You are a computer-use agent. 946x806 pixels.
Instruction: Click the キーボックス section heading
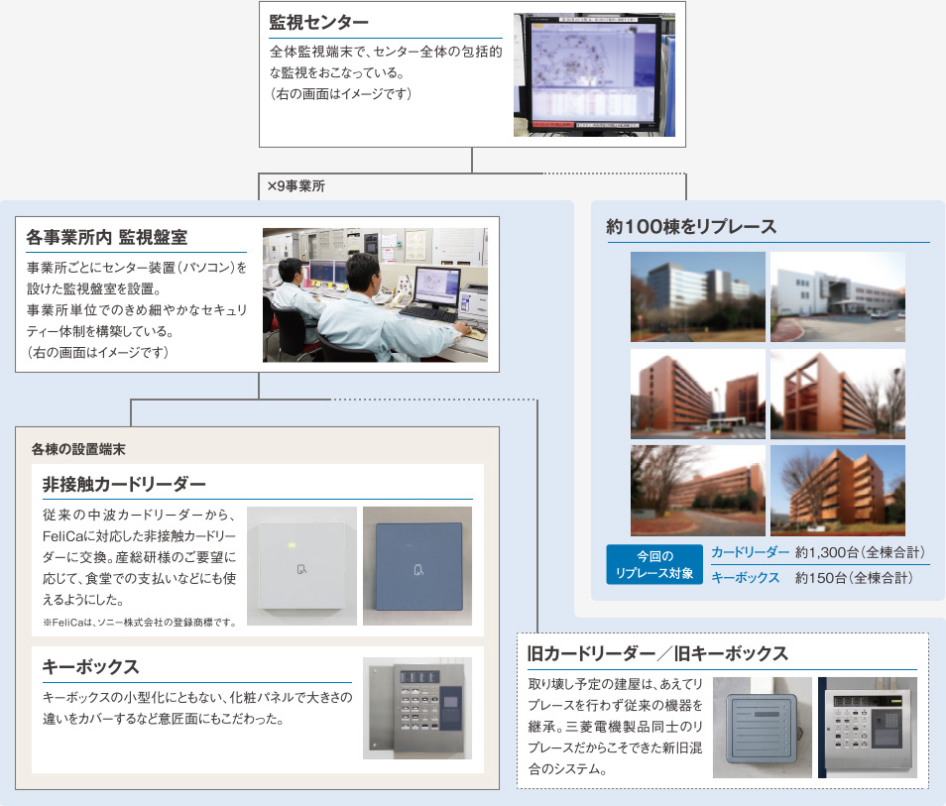[90, 666]
